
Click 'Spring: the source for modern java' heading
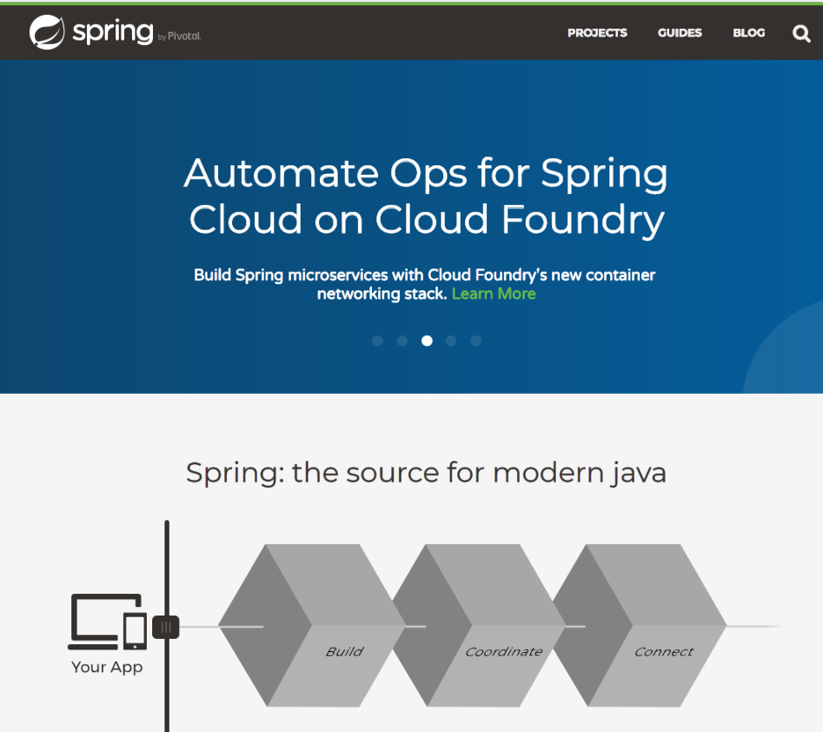(x=426, y=474)
